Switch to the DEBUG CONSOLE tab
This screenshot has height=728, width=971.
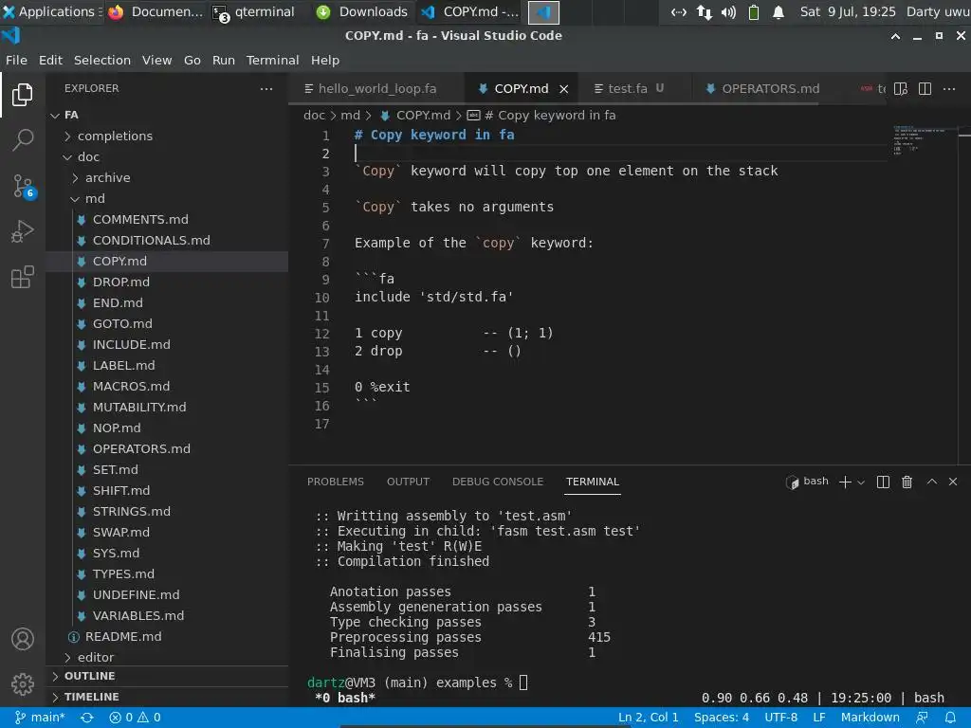click(497, 482)
